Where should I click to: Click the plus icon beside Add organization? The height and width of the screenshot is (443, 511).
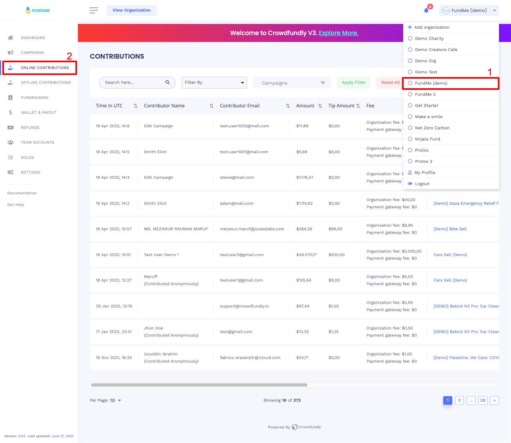(410, 27)
